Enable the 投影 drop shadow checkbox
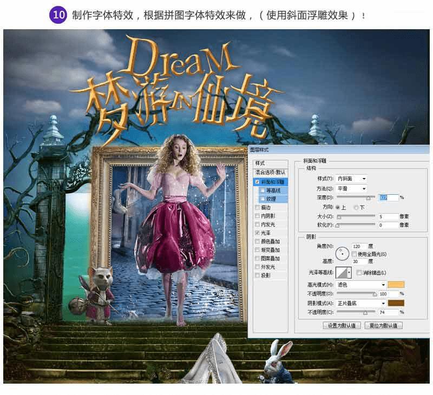This screenshot has height=395, width=433. coord(258,275)
